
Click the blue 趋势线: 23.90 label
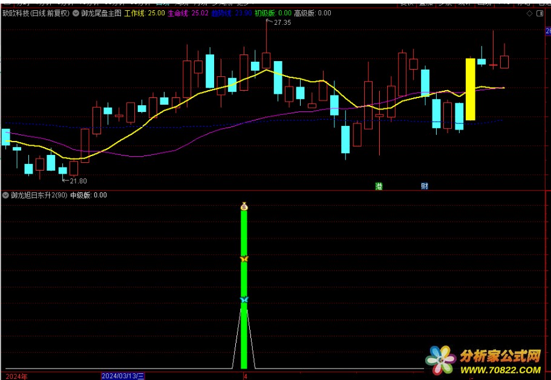coord(232,13)
